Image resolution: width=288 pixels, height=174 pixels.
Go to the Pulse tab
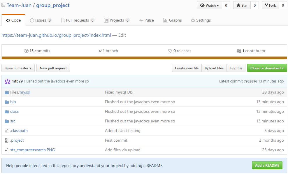click(x=146, y=20)
